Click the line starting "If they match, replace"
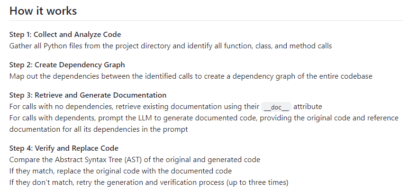This screenshot has height=191, width=409. pyautogui.click(x=120, y=171)
